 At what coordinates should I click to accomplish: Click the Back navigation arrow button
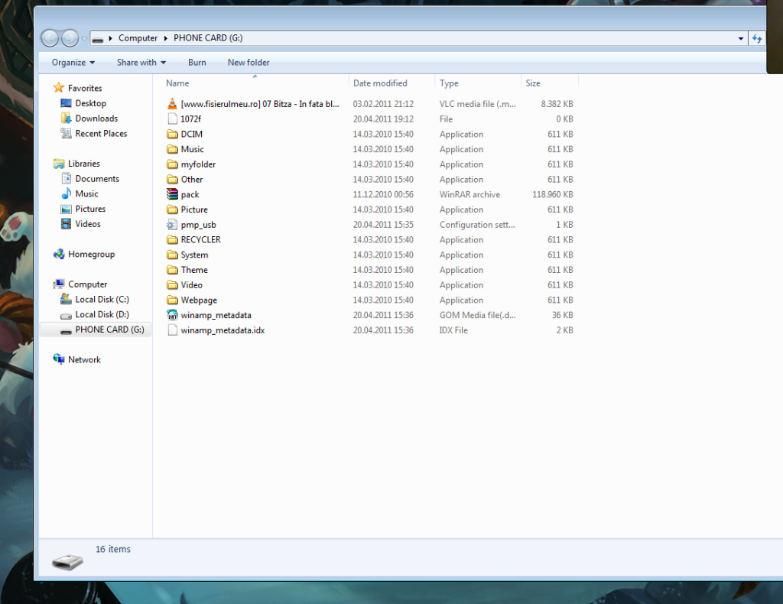pyautogui.click(x=50, y=38)
